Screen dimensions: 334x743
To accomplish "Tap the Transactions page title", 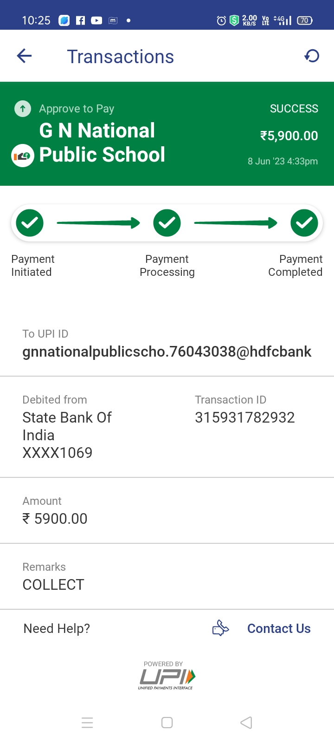I will tap(121, 57).
